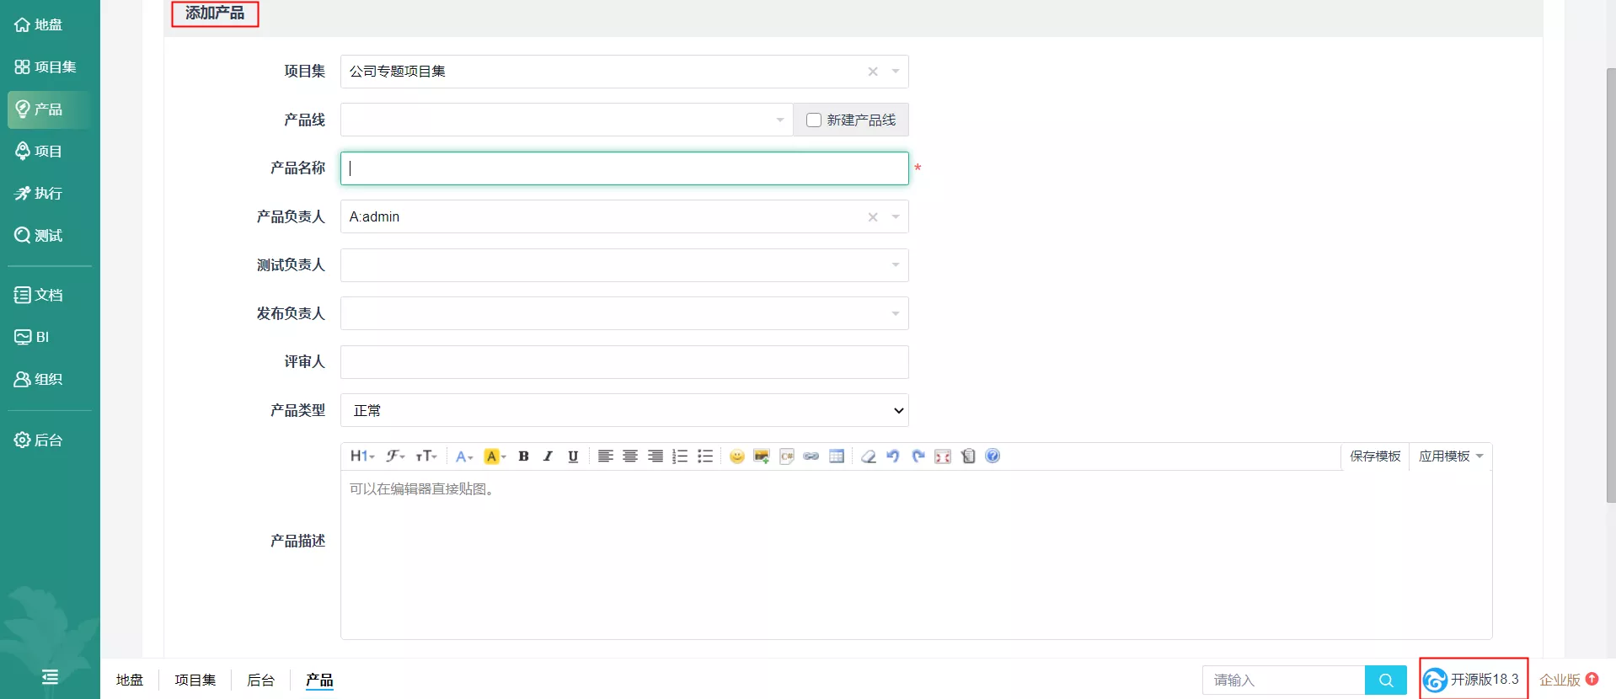Click the 评审人 input field

[x=624, y=362]
